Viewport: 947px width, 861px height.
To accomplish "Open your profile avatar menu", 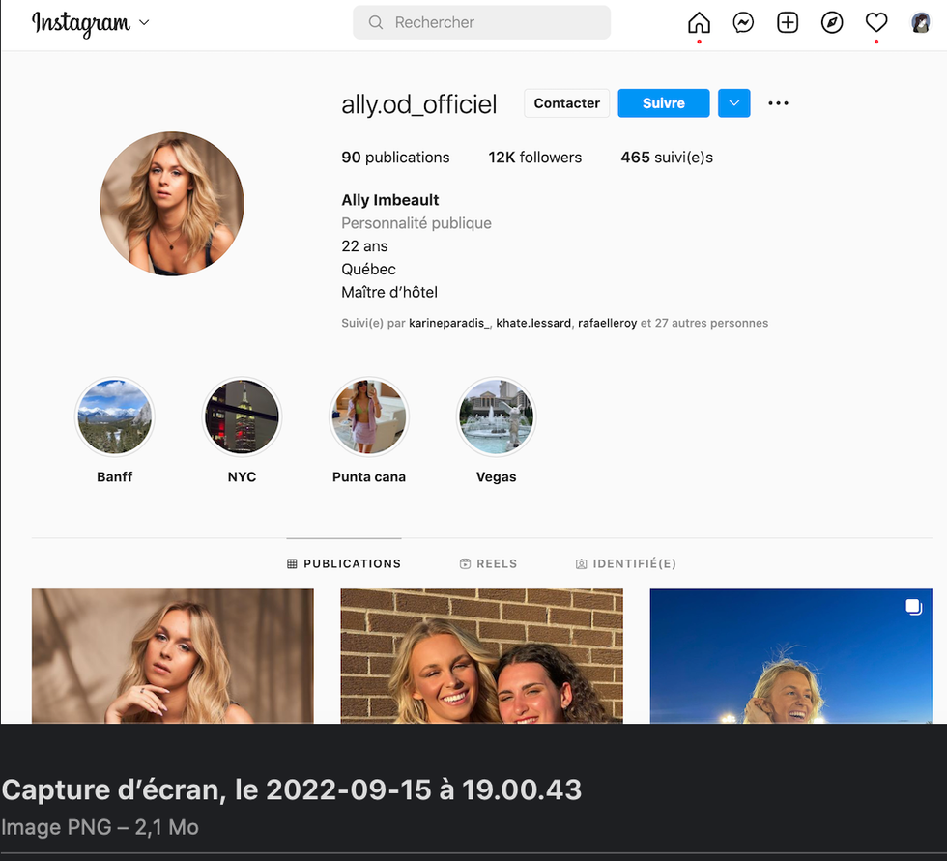I will pos(921,23).
